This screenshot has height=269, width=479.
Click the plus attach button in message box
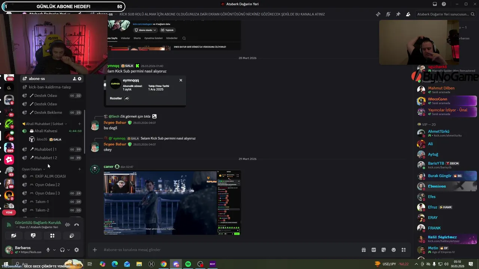pyautogui.click(x=95, y=250)
